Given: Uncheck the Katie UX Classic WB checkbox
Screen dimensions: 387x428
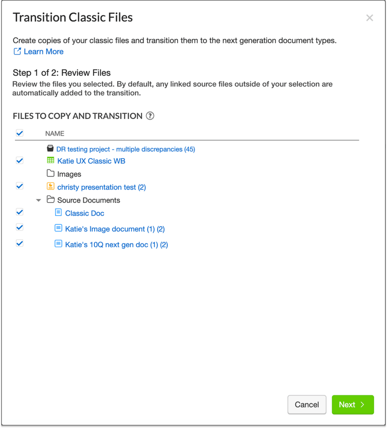Looking at the screenshot, I should [x=20, y=161].
